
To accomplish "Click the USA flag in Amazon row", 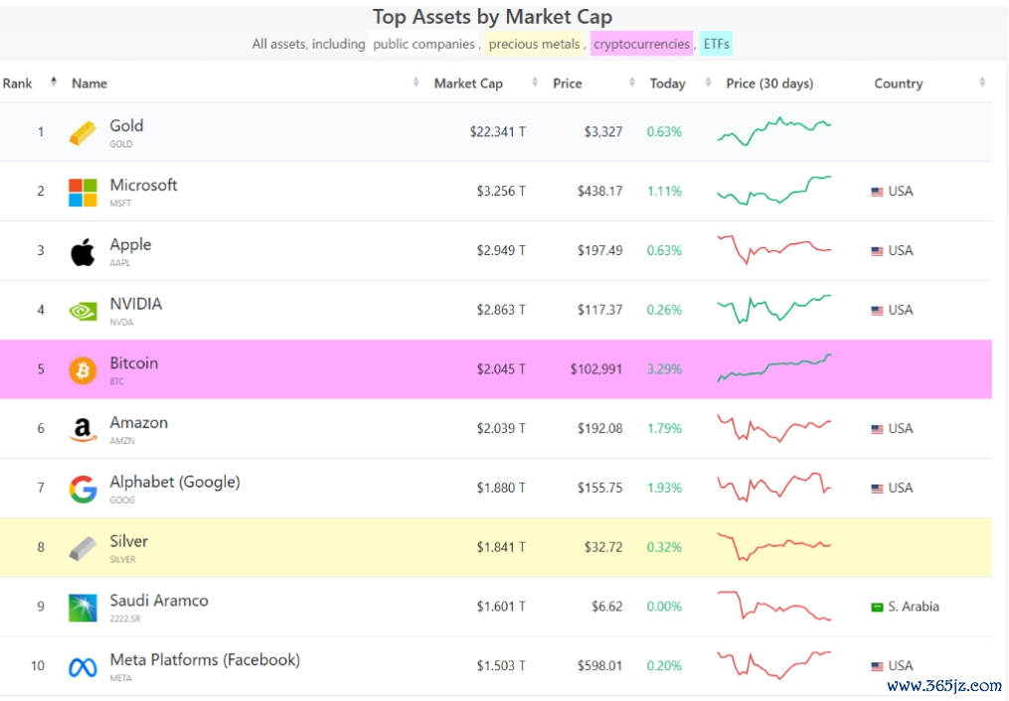I will [877, 429].
